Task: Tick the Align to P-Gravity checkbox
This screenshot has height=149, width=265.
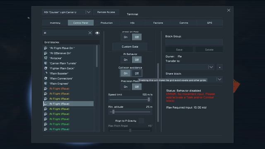Action: click(141, 121)
